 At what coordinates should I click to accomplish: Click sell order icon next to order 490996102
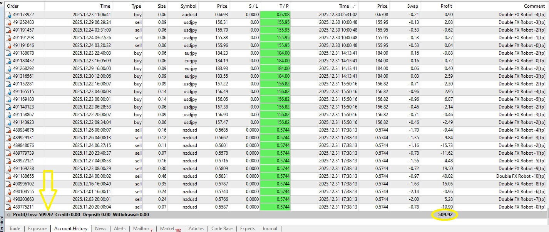[8, 184]
